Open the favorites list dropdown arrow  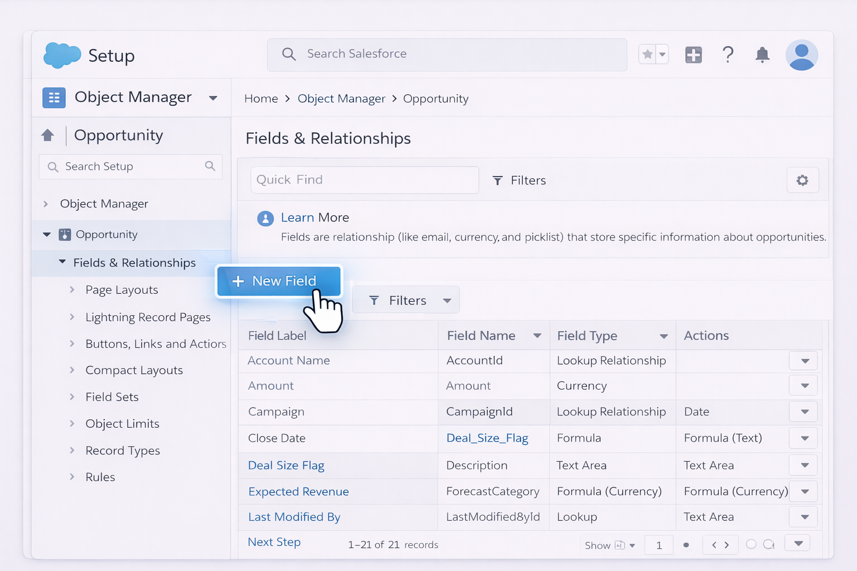(662, 55)
